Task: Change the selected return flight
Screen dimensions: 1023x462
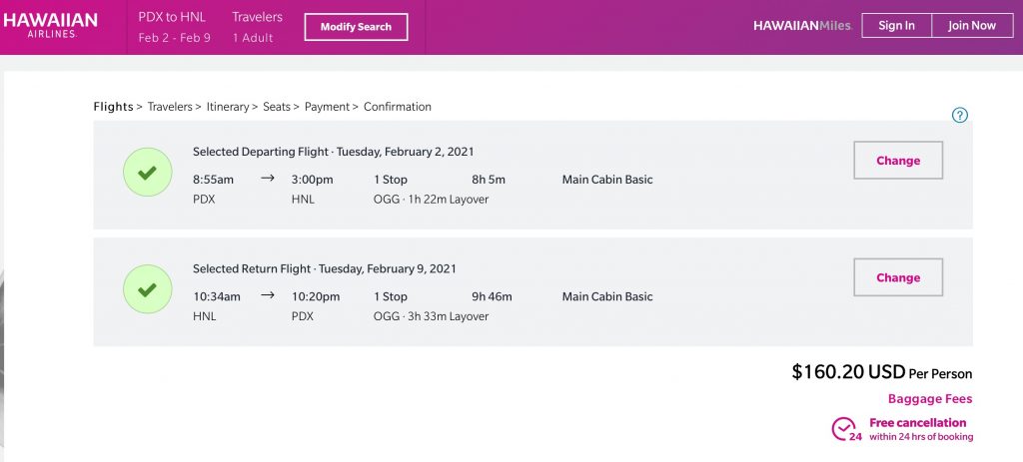Action: coord(897,278)
